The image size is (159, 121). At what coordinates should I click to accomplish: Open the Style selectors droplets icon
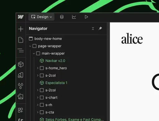(20, 86)
